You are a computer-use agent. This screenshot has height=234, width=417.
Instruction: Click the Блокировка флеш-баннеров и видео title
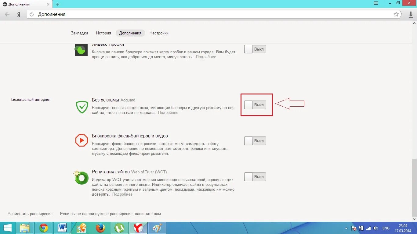tap(130, 136)
